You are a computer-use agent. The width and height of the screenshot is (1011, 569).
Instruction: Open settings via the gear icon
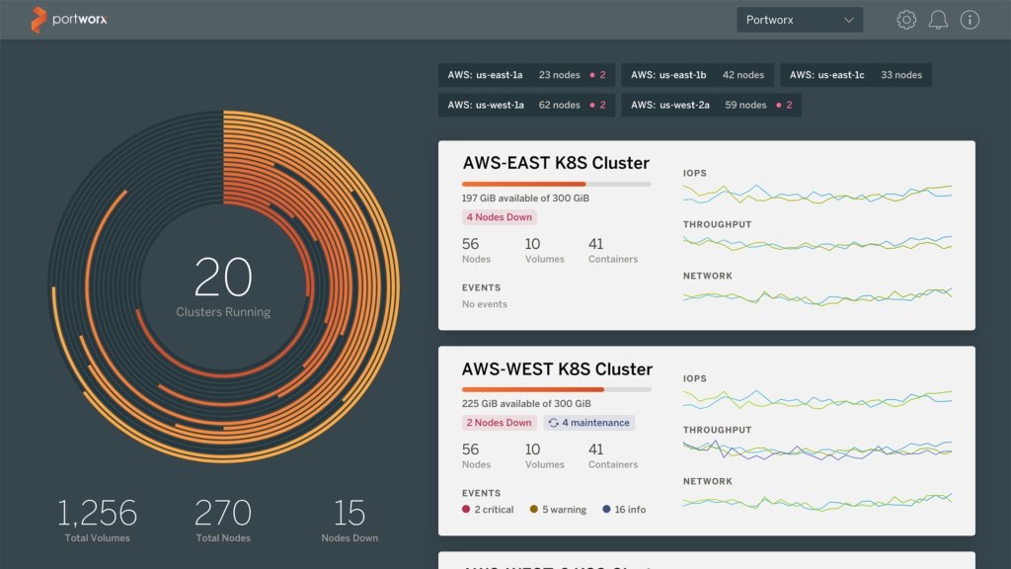pyautogui.click(x=906, y=20)
